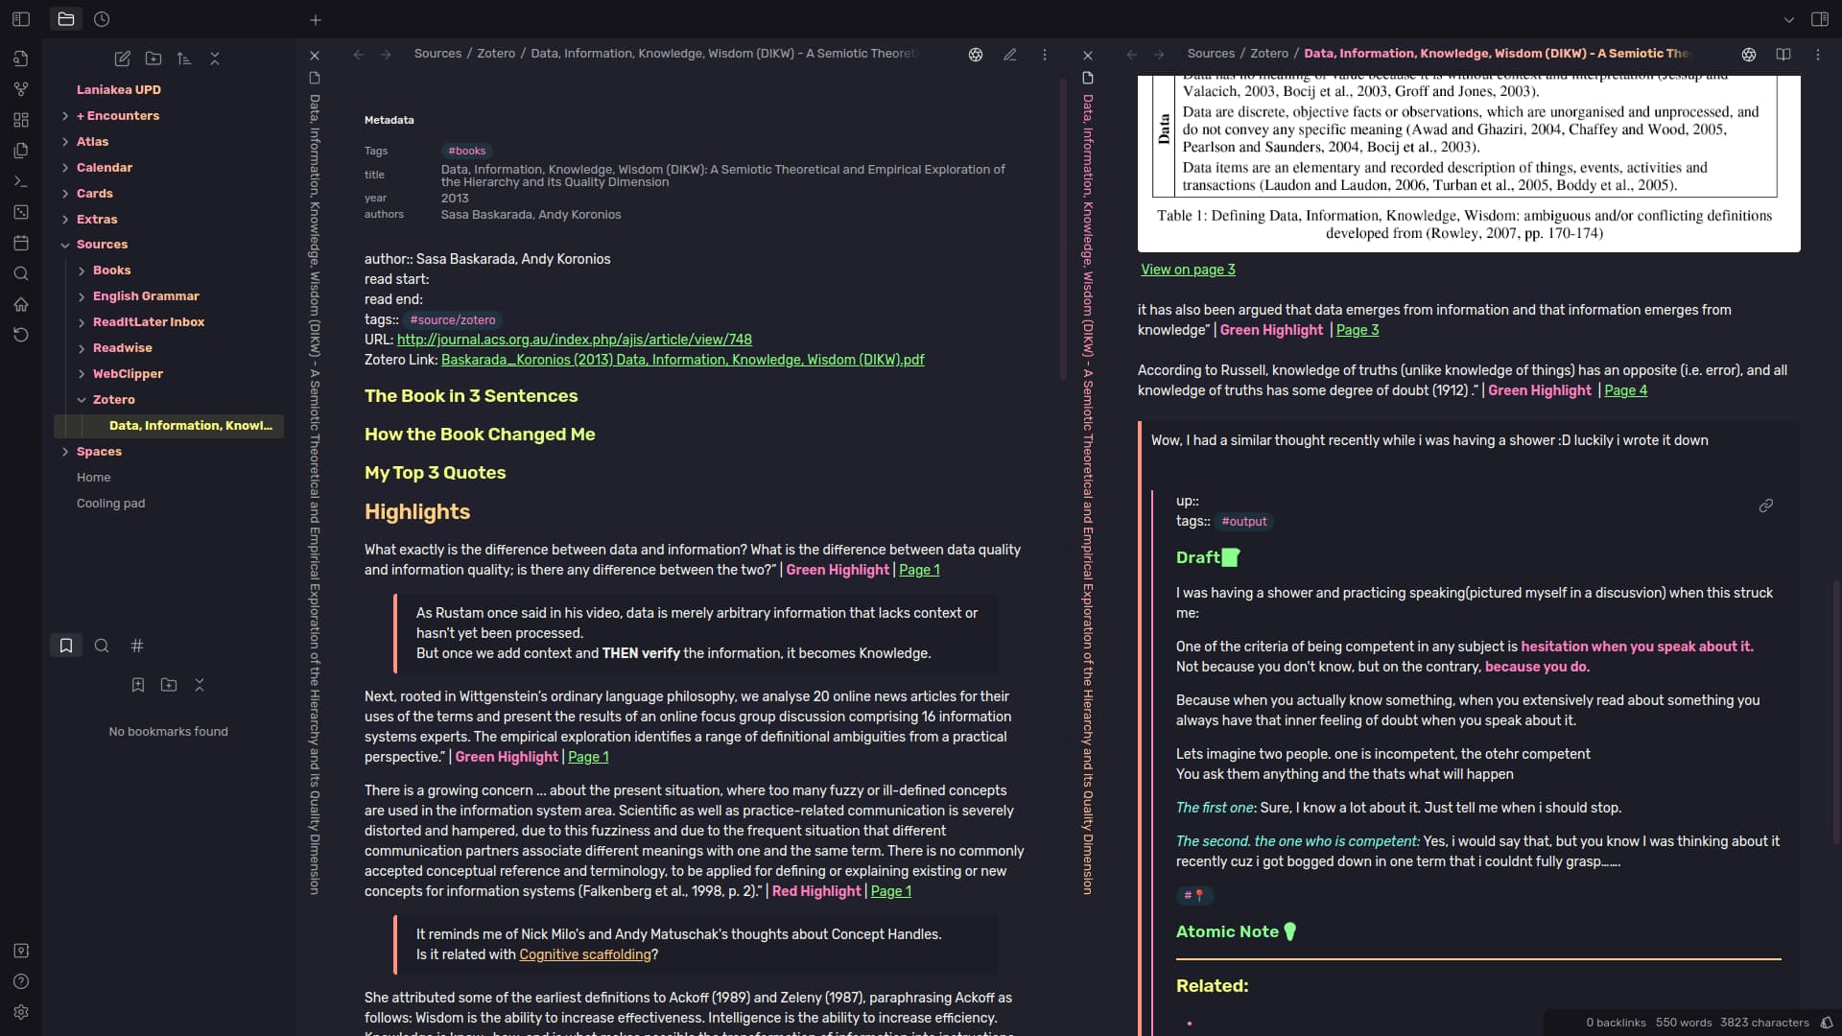The height and width of the screenshot is (1036, 1842).
Task: Open the help icon in ribbon
Action: [21, 981]
